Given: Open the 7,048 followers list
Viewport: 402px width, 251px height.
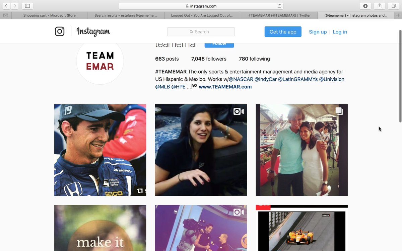Looking at the screenshot, I should click(x=209, y=59).
